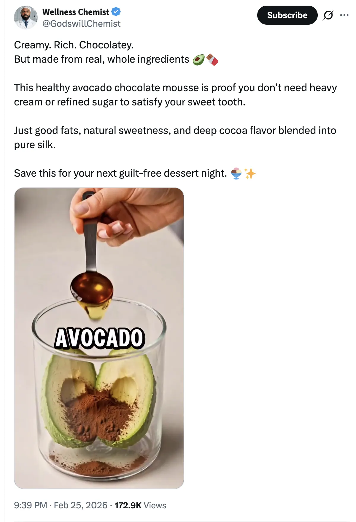Click the sparkles emoji
356x522 pixels.
[250, 173]
